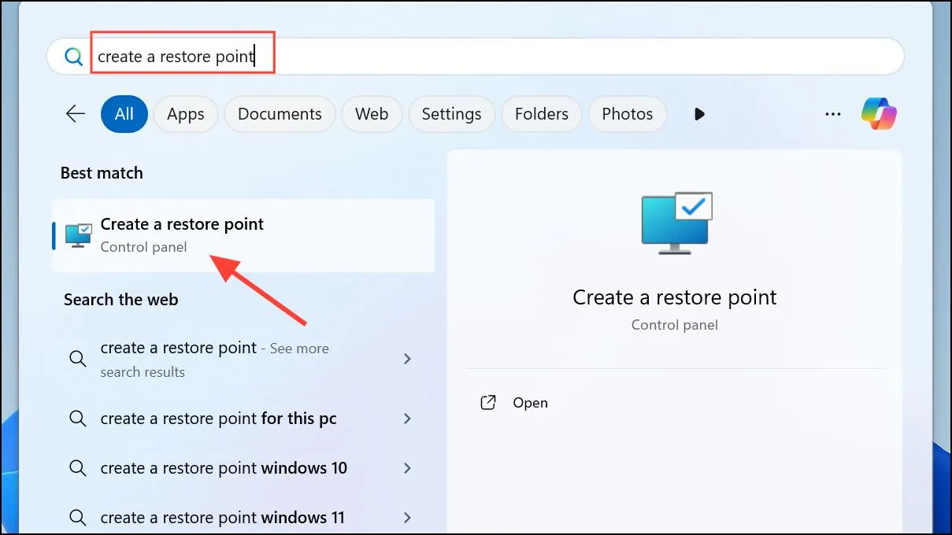The width and height of the screenshot is (952, 535).
Task: Switch to the Documents filter tab
Action: [x=280, y=114]
